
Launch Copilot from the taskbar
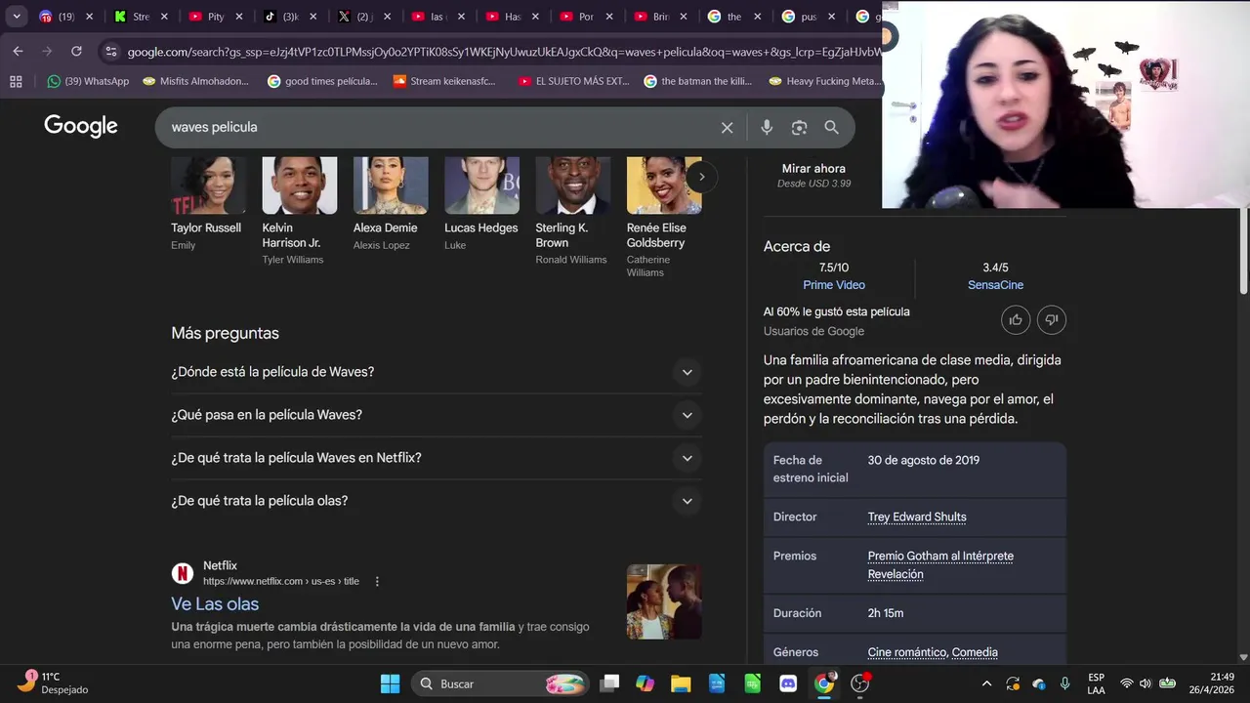click(645, 683)
